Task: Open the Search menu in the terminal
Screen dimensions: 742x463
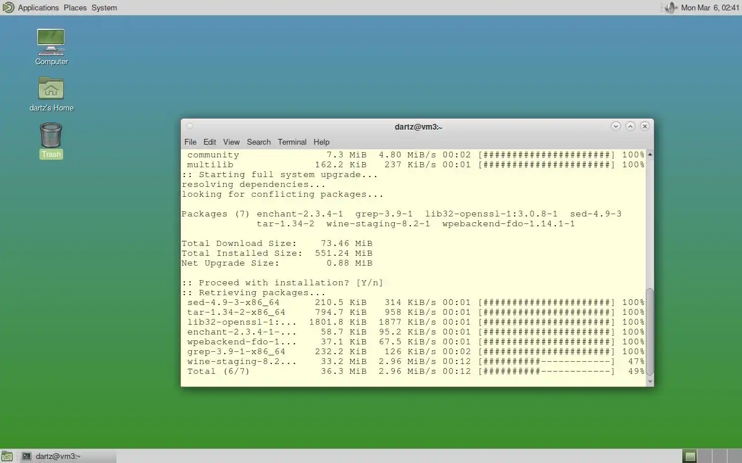Action: pos(259,142)
